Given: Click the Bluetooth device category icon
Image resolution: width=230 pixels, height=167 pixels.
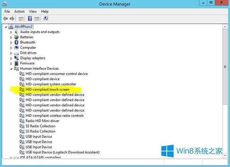Looking at the screenshot, I should pos(16,42).
